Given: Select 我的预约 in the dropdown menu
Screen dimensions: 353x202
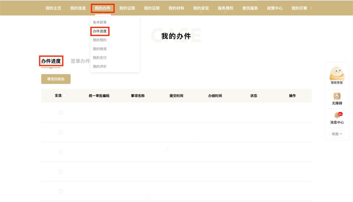Looking at the screenshot, I should [100, 40].
